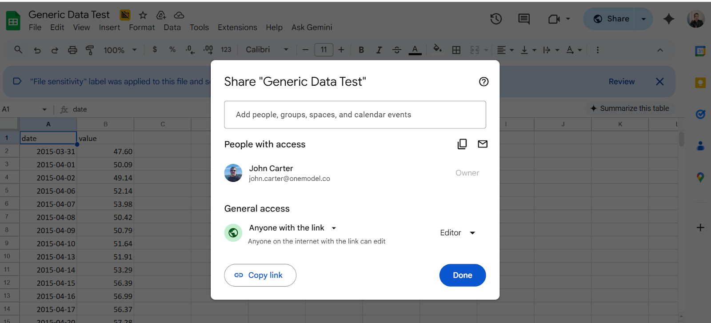Open the text color picker
Image resolution: width=711 pixels, height=323 pixels.
coord(415,50)
